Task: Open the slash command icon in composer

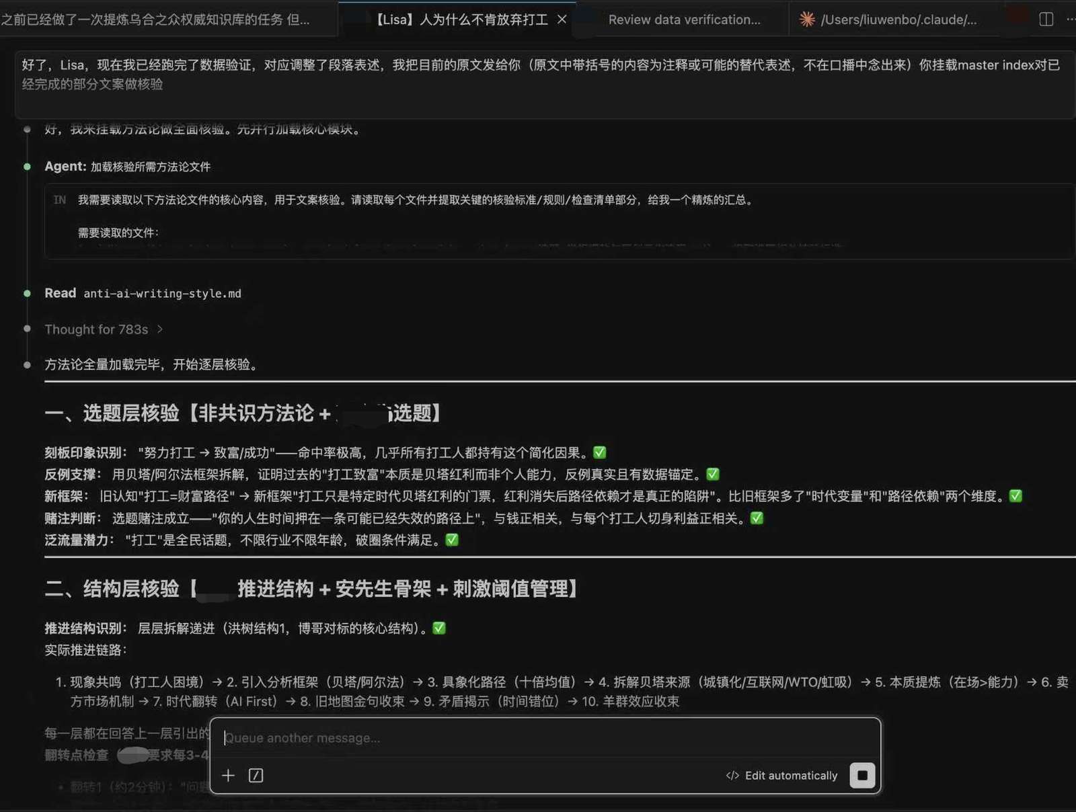Action: (256, 776)
